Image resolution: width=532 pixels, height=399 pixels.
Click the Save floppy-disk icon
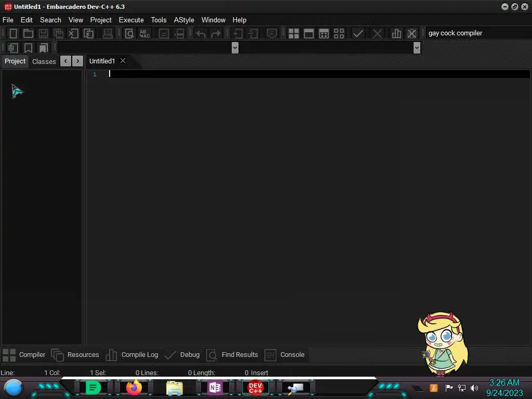point(43,34)
